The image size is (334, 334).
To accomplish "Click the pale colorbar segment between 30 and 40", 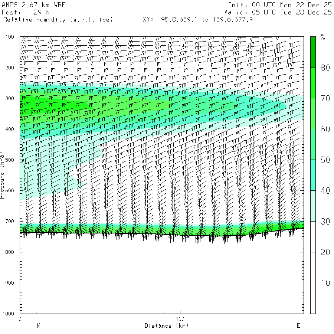I will 313,206.
